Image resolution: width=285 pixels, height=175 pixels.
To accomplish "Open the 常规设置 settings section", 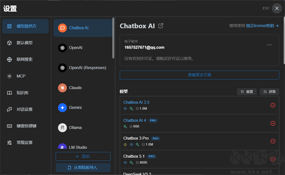I will (26, 142).
